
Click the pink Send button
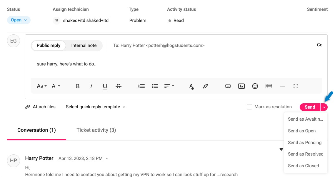point(310,107)
